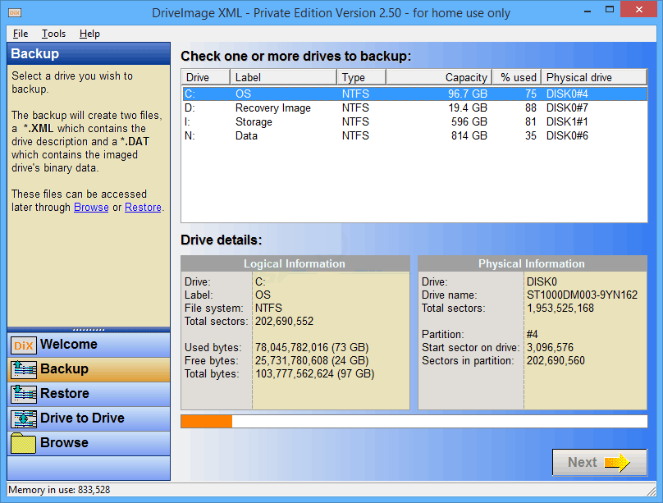This screenshot has height=503, width=663.
Task: Follow the Browse hyperlink in description
Action: point(91,208)
